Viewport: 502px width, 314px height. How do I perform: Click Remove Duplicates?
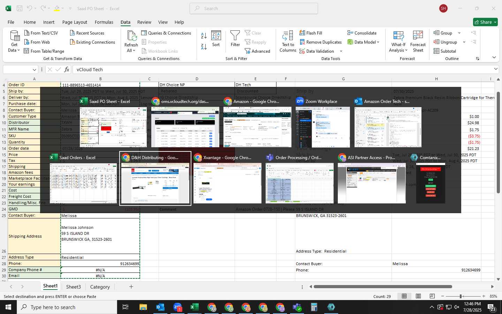click(x=320, y=42)
